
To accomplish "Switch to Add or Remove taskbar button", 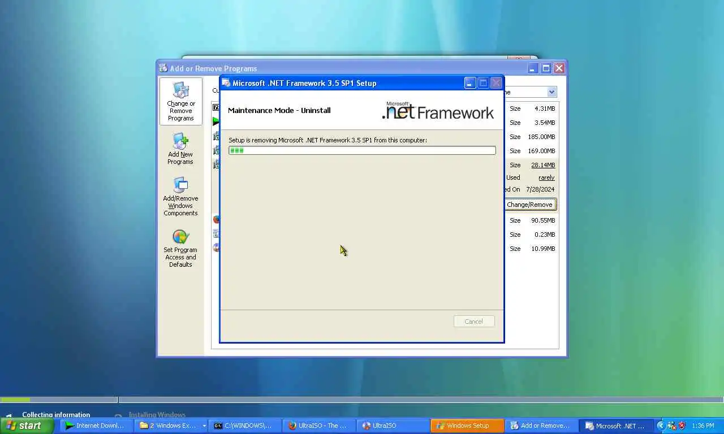I will (541, 426).
